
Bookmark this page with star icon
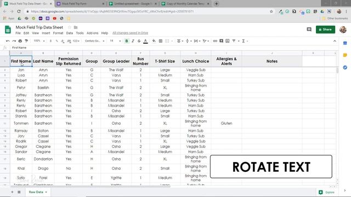click(271, 11)
